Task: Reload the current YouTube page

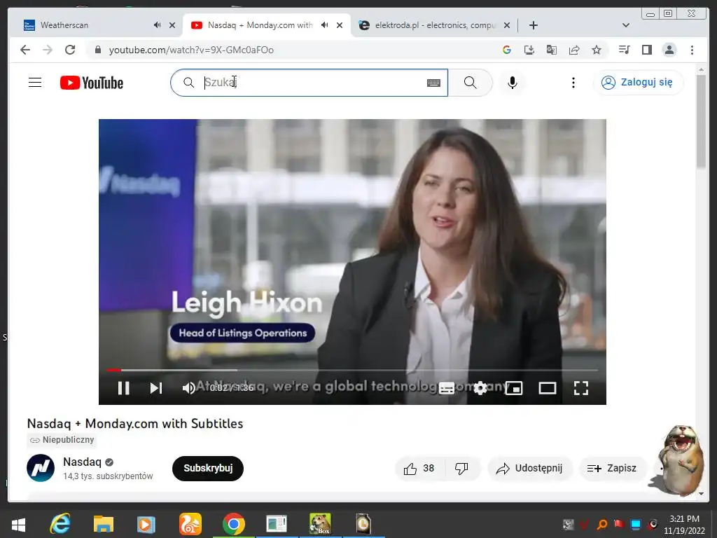Action: [x=70, y=50]
